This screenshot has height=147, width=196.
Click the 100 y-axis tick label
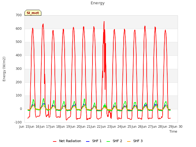click(x=19, y=96)
